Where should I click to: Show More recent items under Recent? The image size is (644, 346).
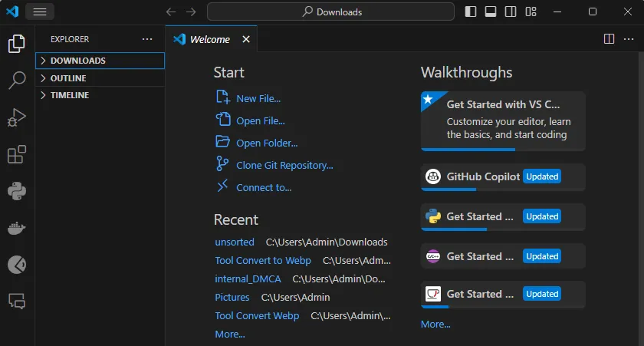click(230, 334)
